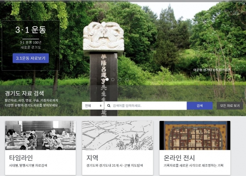Open the 전체 category dropdown
Image resolution: width=246 pixels, height=176 pixels.
point(93,106)
